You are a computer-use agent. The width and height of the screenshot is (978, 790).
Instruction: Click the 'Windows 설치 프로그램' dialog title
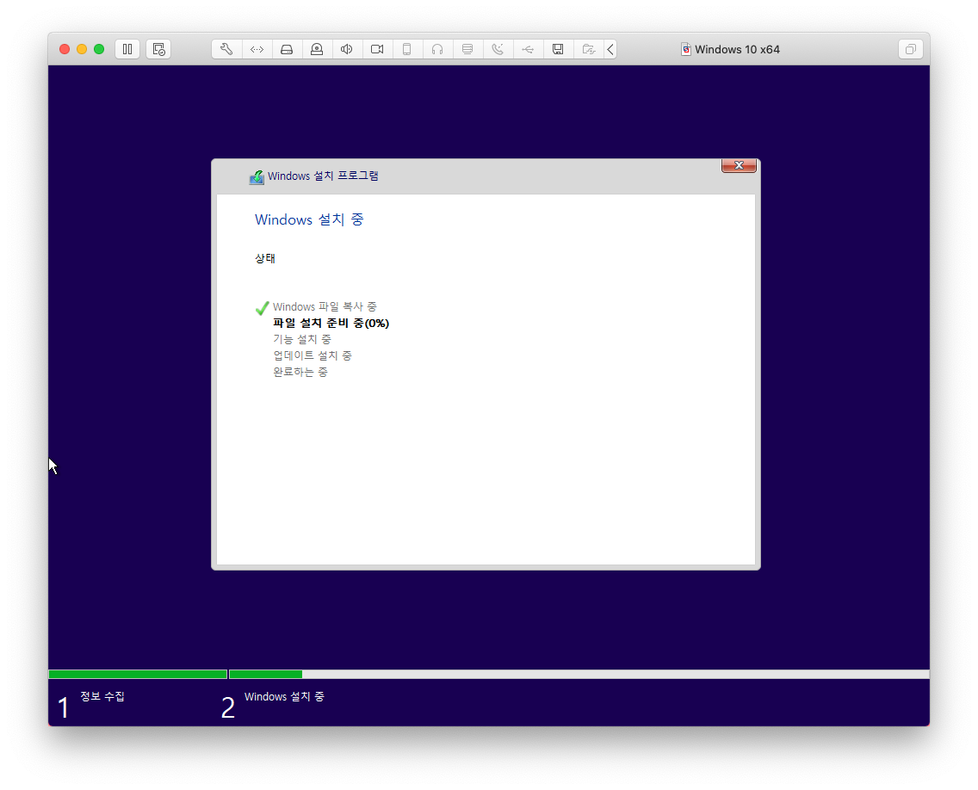coord(323,176)
